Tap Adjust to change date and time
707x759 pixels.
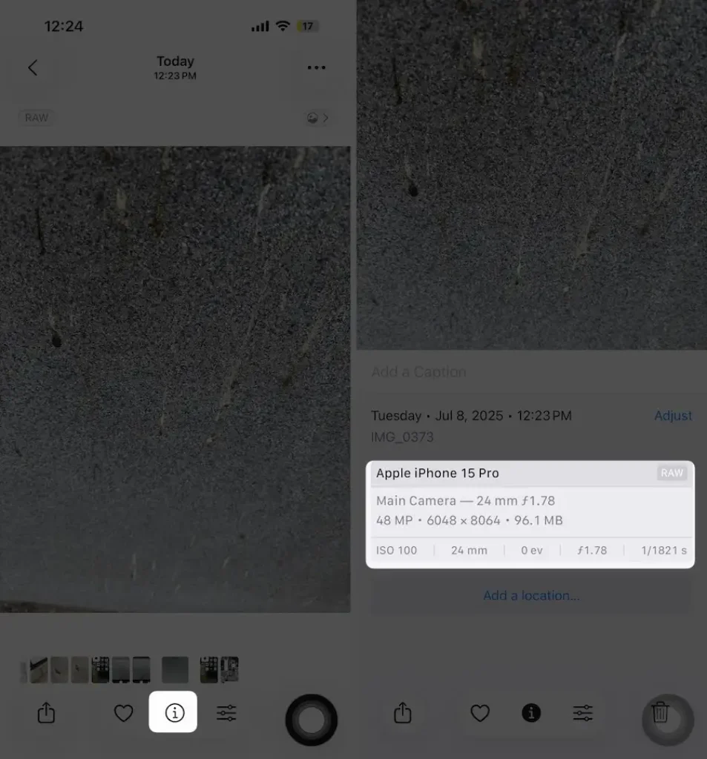pos(673,416)
